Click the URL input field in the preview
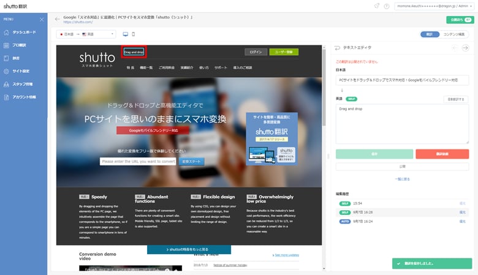Image resolution: width=478 pixels, height=275 pixels. click(138, 162)
